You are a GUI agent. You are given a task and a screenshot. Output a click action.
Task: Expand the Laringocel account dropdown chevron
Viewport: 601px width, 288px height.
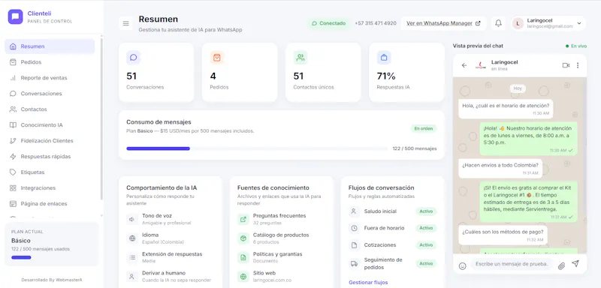click(579, 23)
